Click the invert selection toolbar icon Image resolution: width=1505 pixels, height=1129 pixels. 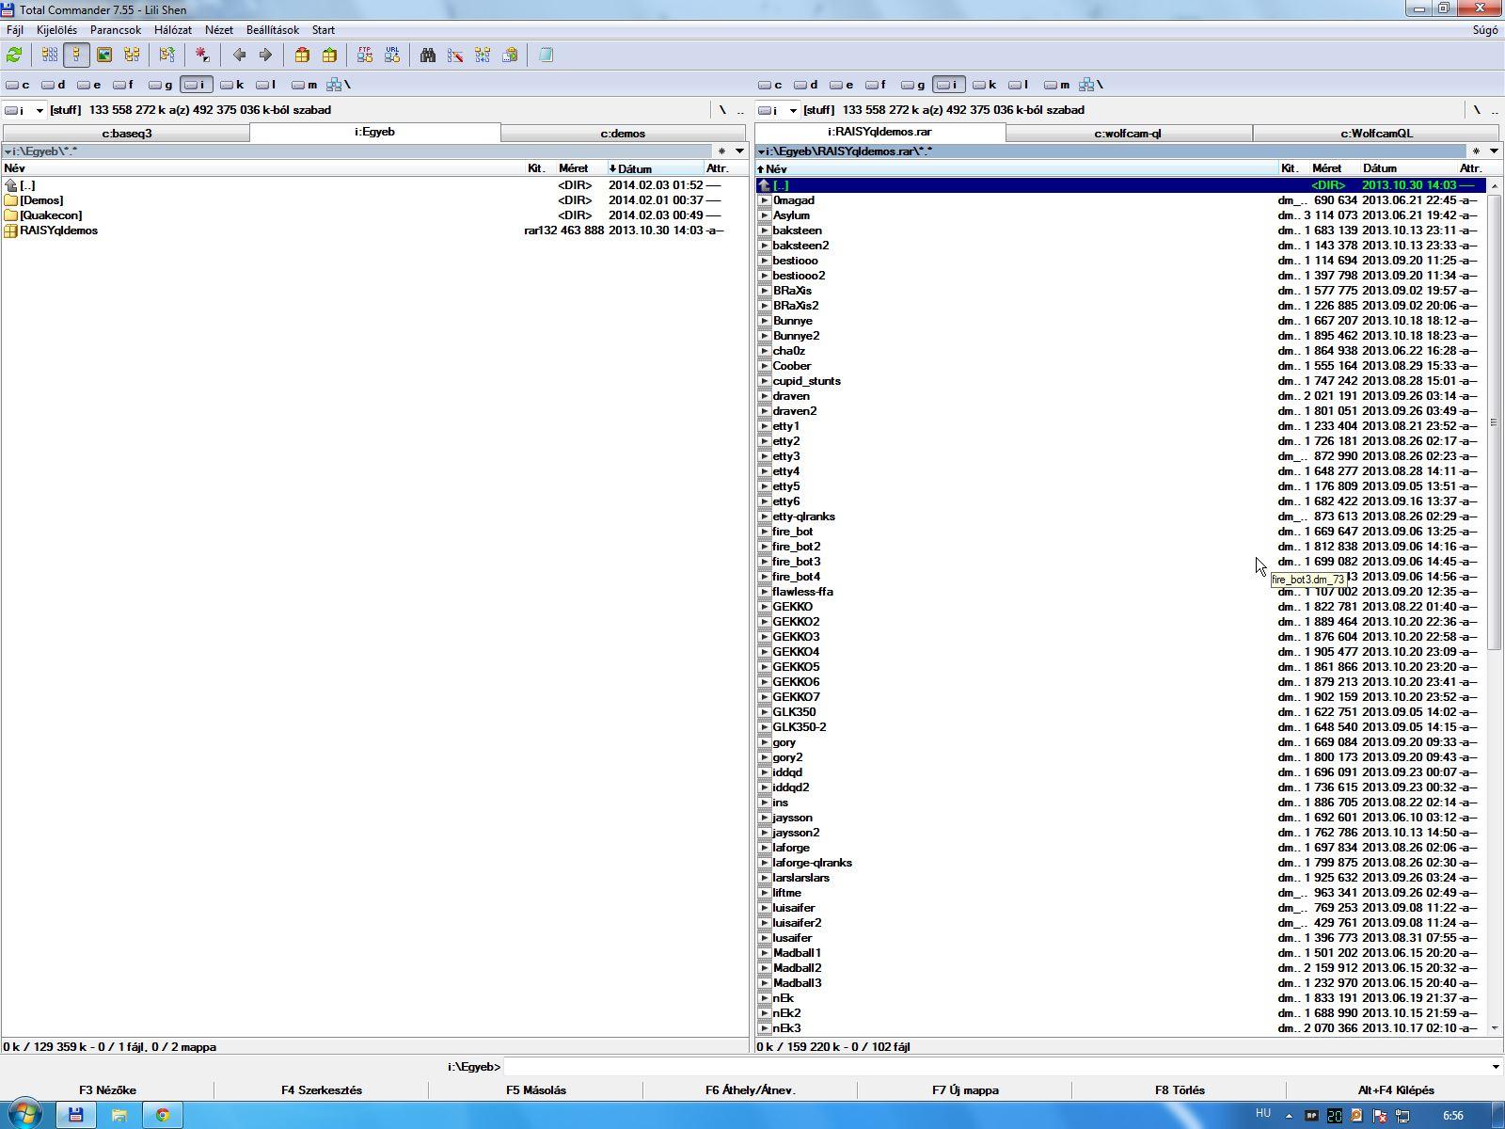(x=202, y=56)
